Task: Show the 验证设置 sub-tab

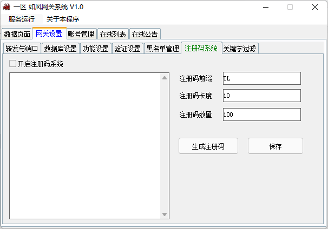Action: click(127, 49)
